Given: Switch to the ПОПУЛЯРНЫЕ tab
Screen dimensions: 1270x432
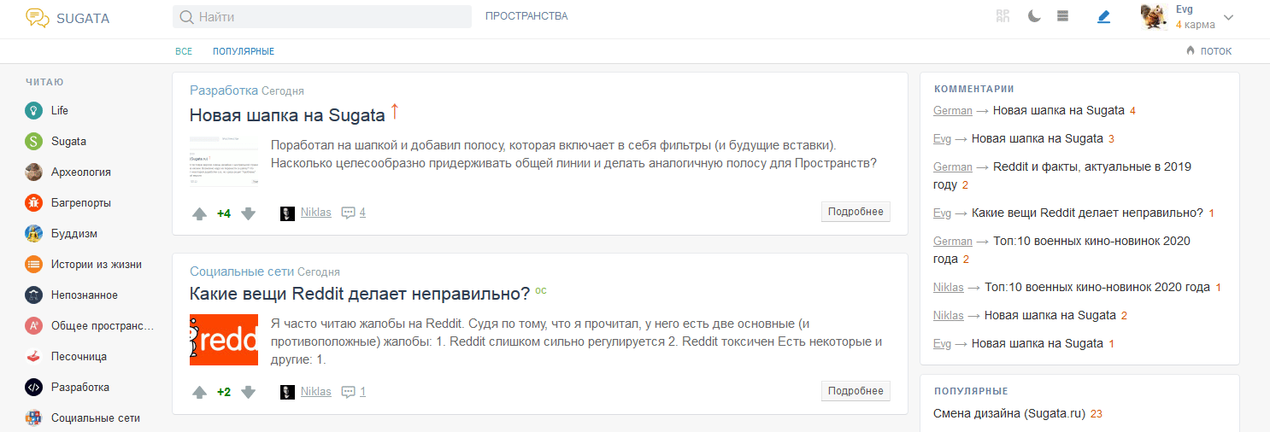Looking at the screenshot, I should coord(244,51).
